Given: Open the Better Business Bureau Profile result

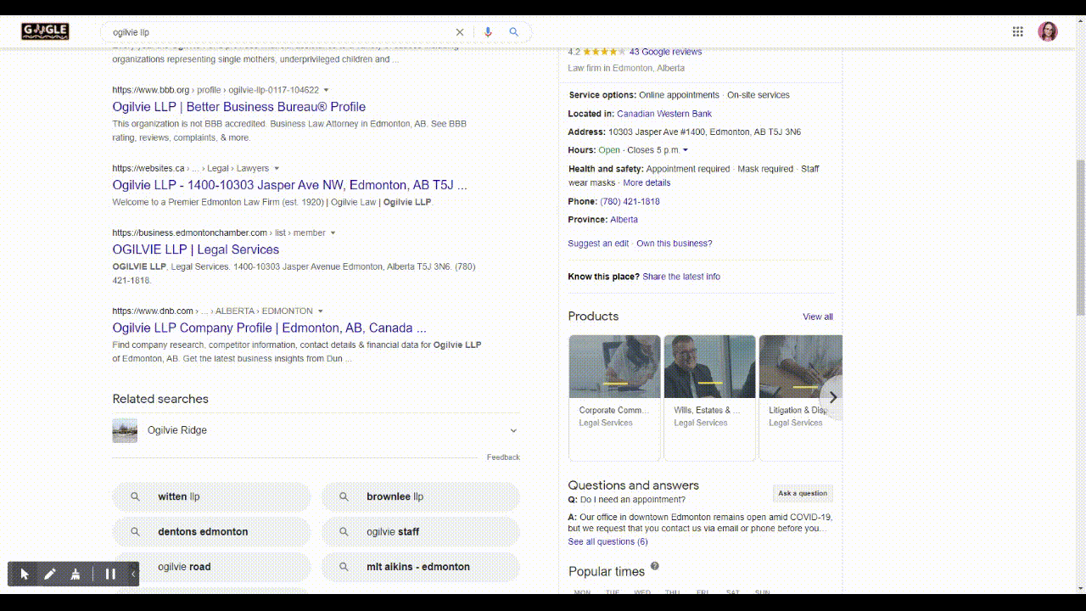Looking at the screenshot, I should click(x=238, y=107).
